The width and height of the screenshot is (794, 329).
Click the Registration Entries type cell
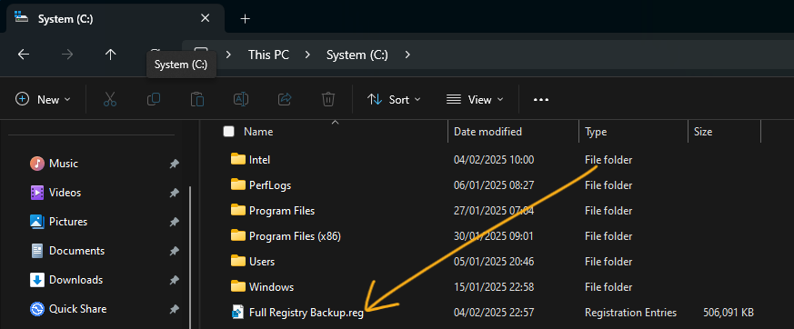click(630, 313)
